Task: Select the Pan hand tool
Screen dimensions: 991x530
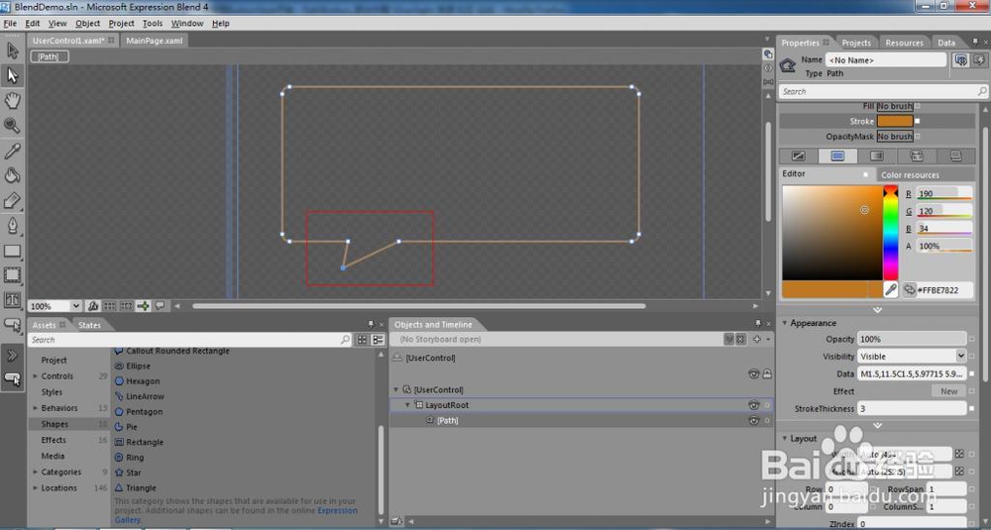Action: (x=12, y=100)
